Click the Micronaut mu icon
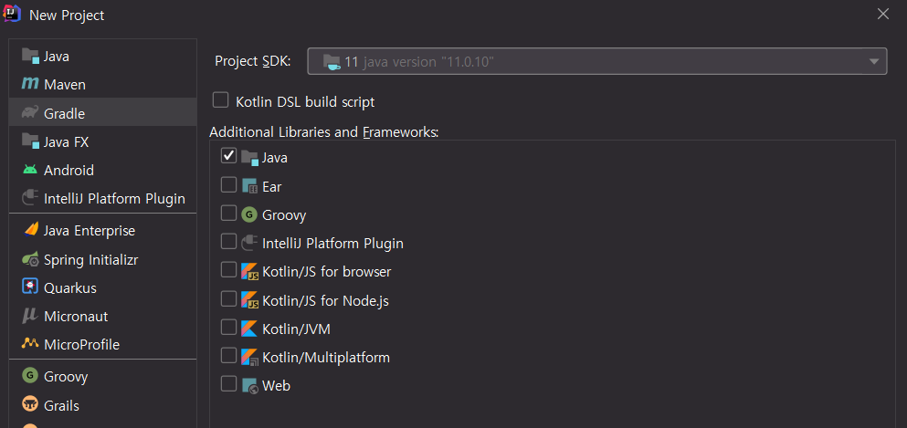Viewport: 907px width, 428px height. pos(30,316)
